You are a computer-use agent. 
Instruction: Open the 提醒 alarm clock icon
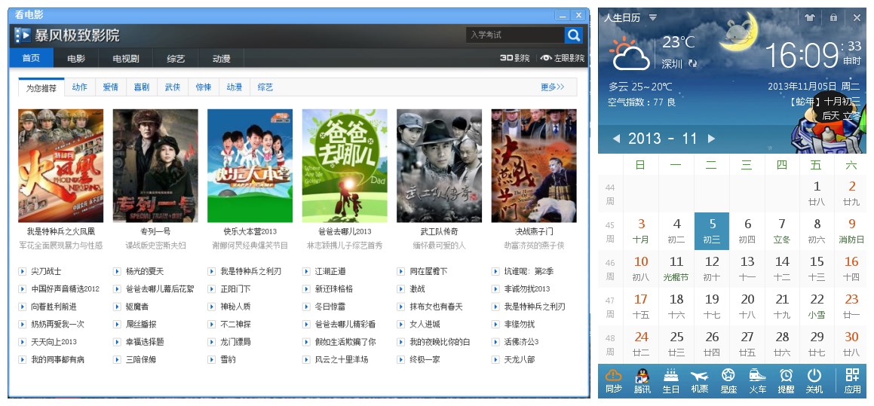[x=786, y=375]
